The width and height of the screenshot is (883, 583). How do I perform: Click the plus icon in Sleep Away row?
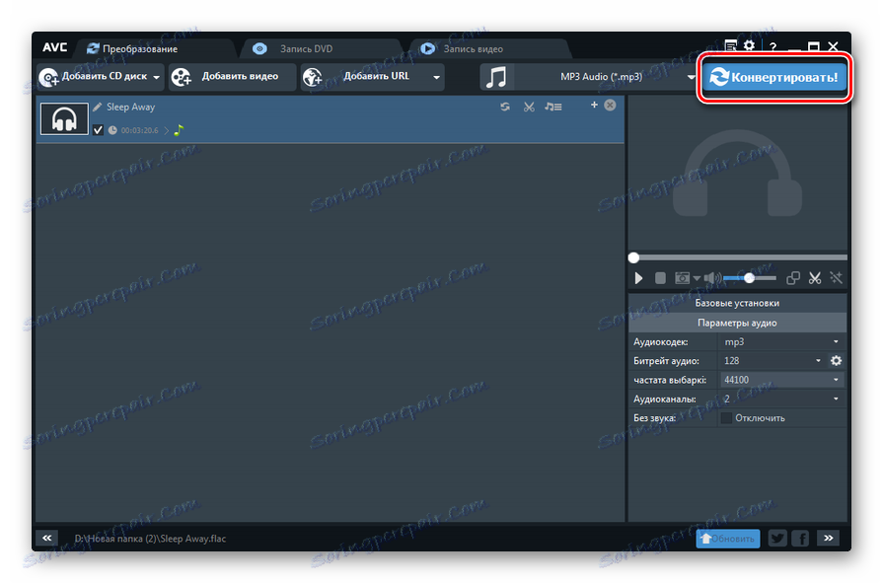click(594, 105)
